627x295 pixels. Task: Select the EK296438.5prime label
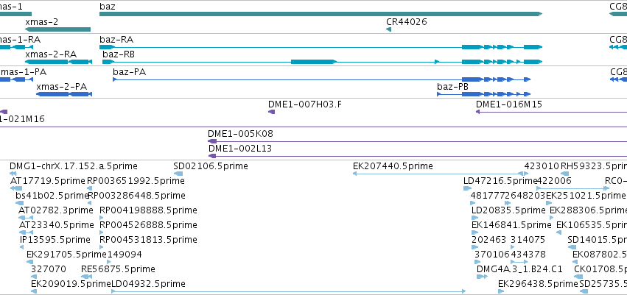point(539,284)
